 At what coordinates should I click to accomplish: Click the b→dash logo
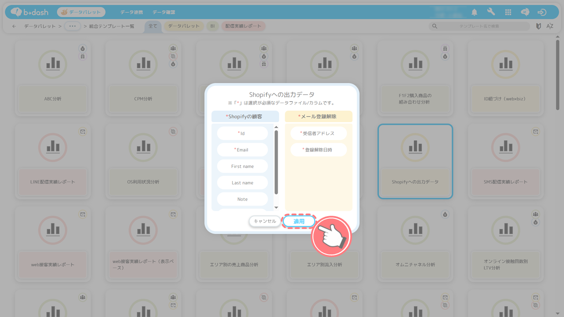tap(30, 12)
